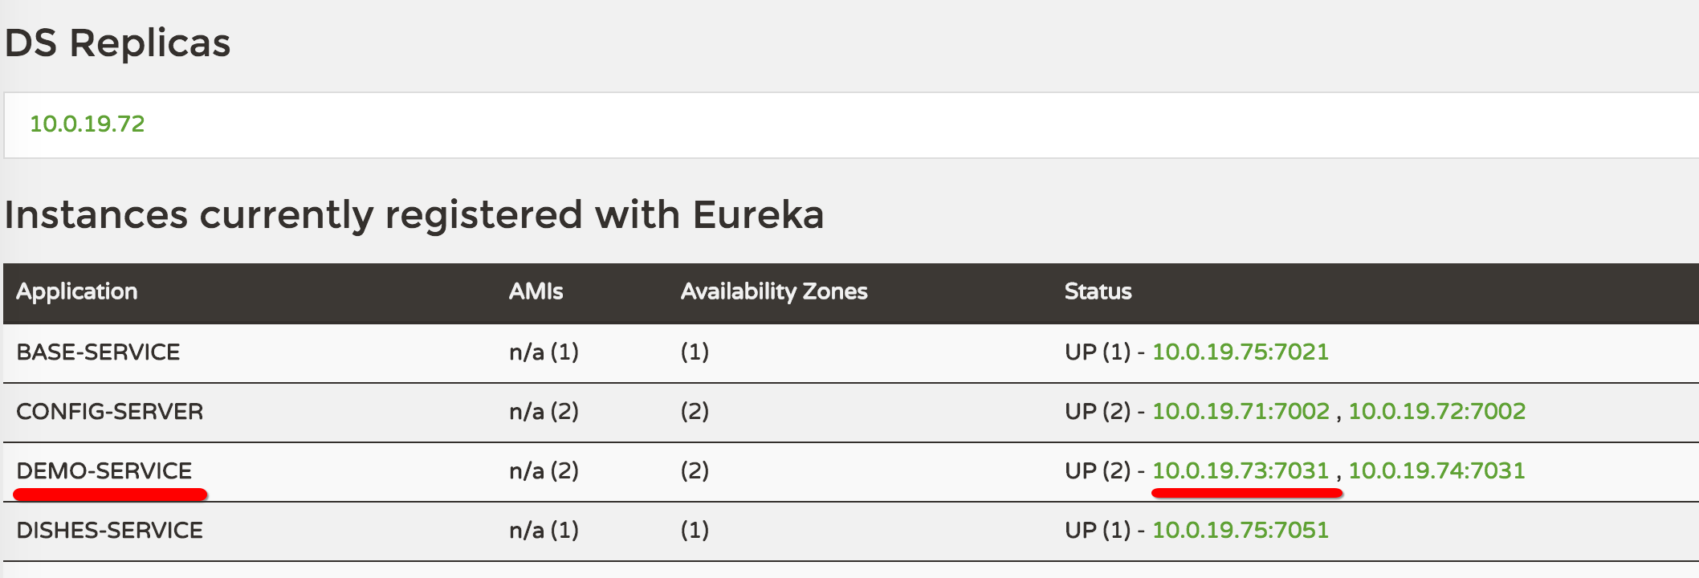The image size is (1699, 578).
Task: Open DISHES-SERVICE instance 10.0.19.75:7051
Action: (1241, 530)
